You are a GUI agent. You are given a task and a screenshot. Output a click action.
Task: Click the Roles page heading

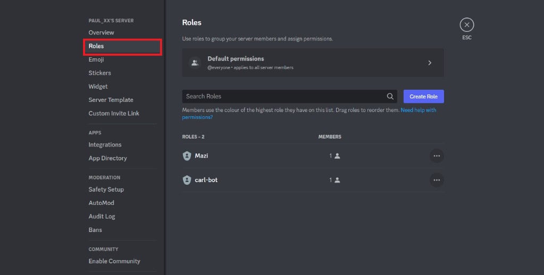click(x=191, y=22)
